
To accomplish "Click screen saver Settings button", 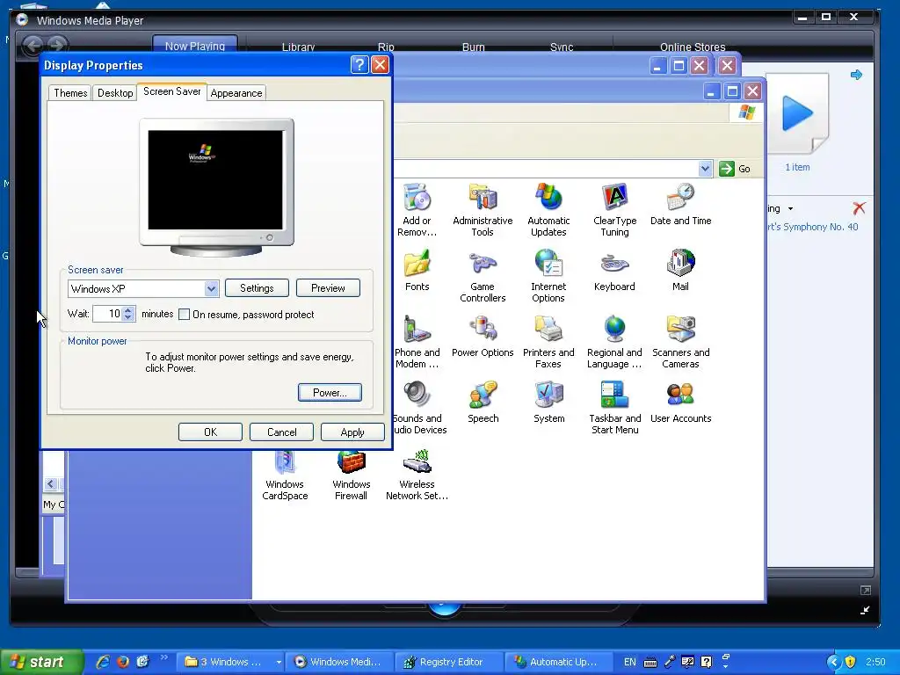I will click(x=257, y=288).
